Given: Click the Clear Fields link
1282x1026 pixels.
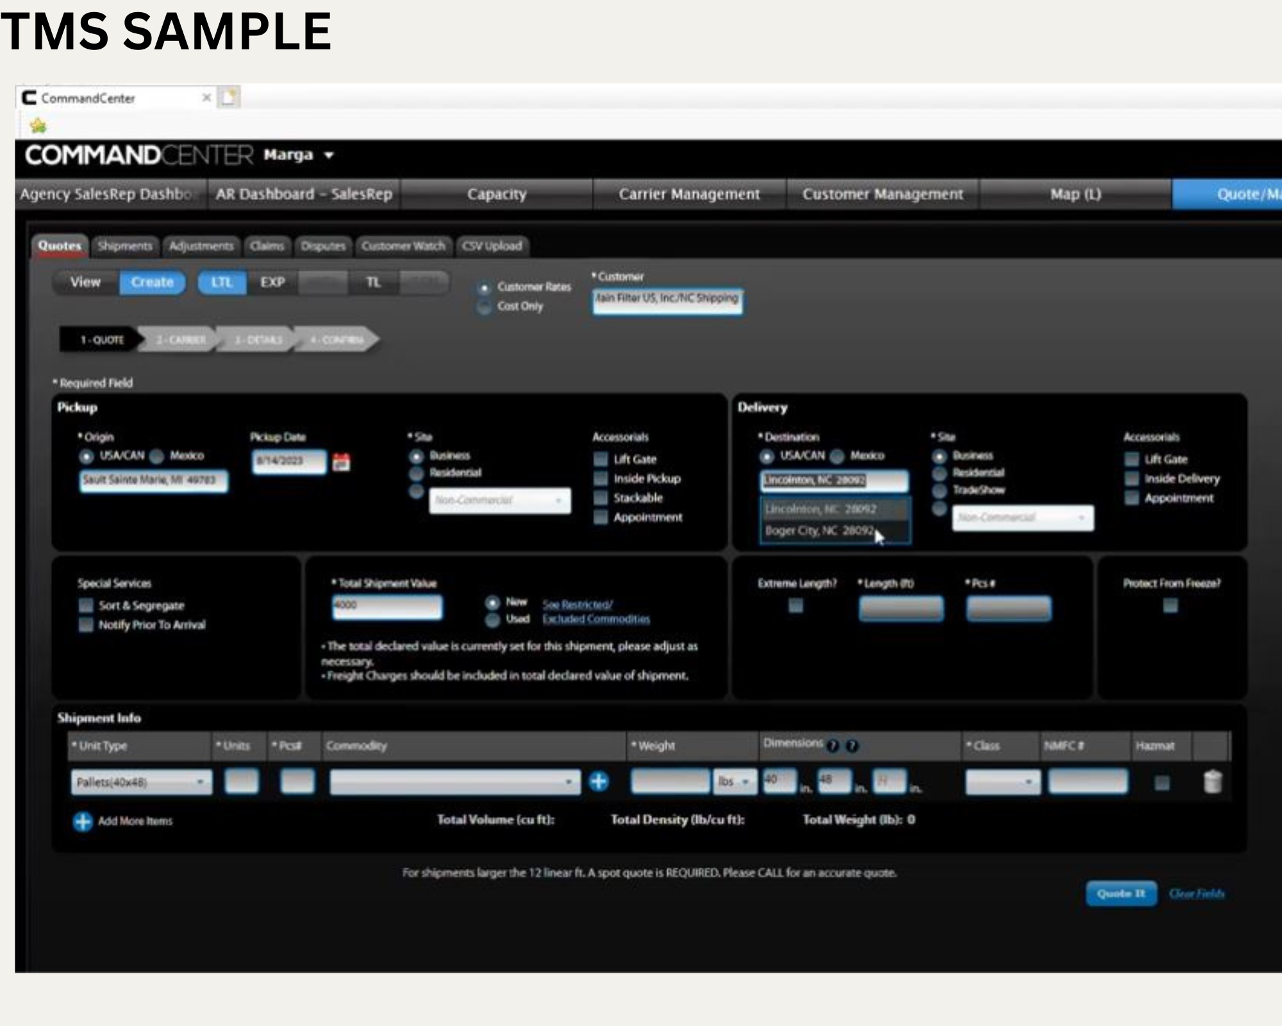Looking at the screenshot, I should 1196,893.
